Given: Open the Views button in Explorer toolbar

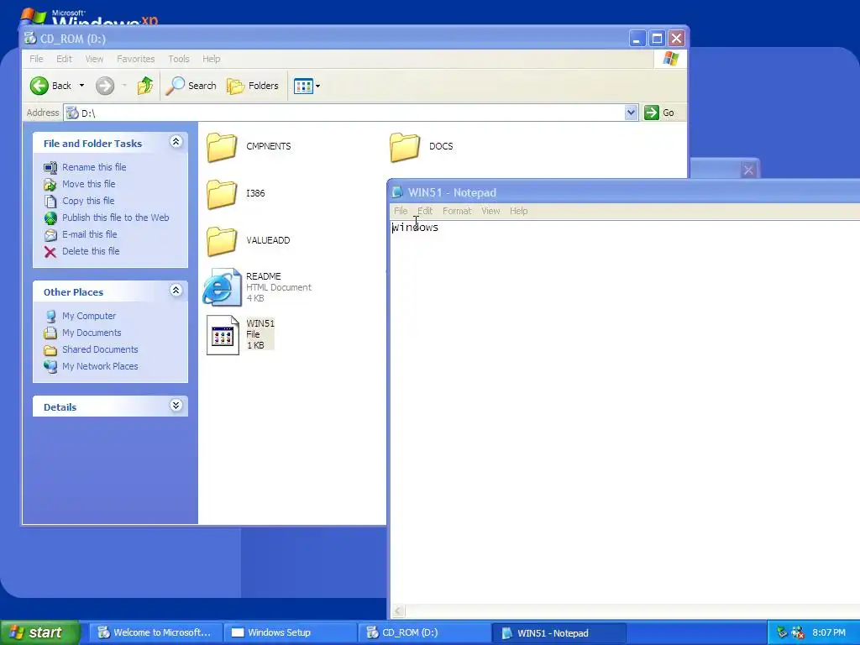Looking at the screenshot, I should click(303, 86).
